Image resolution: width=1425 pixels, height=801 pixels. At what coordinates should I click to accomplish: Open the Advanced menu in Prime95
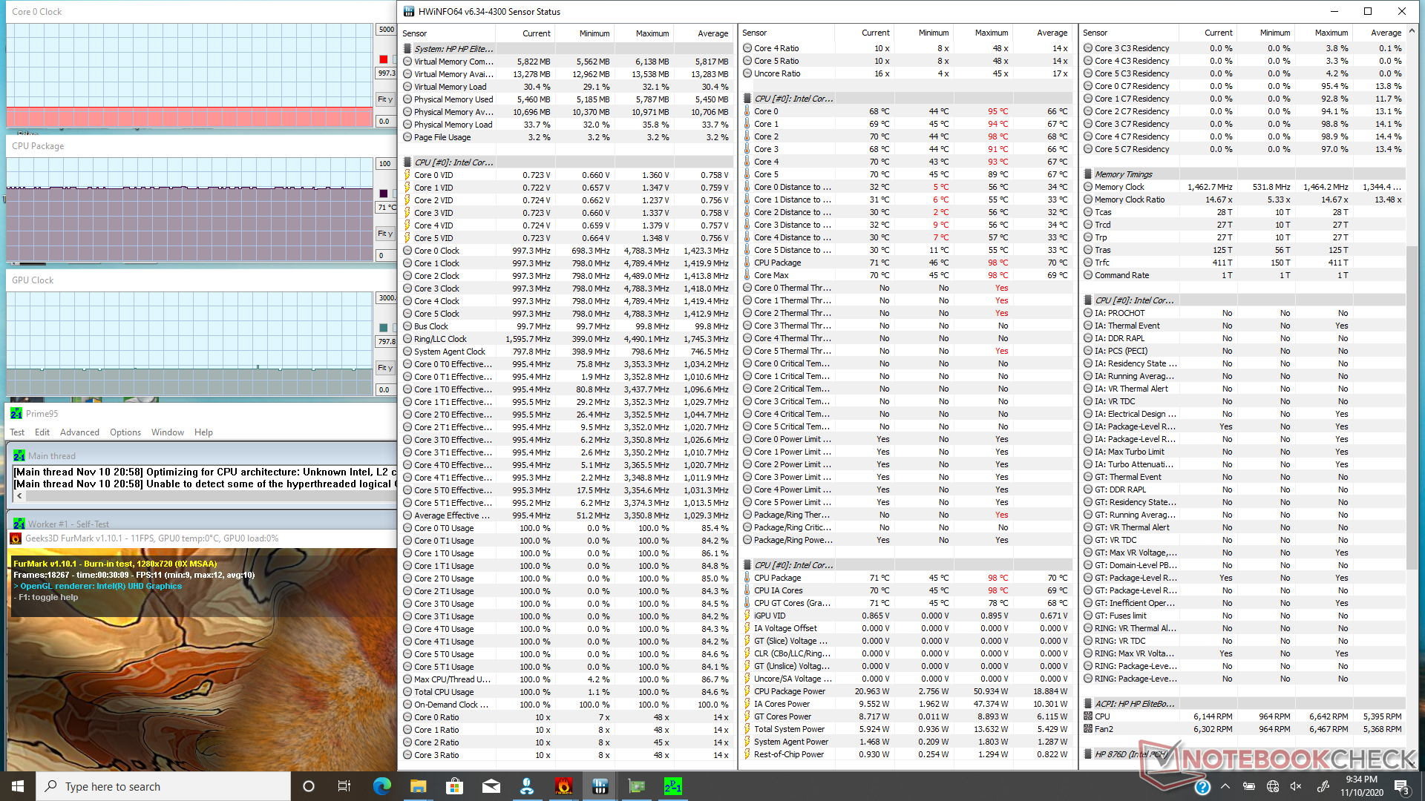point(79,432)
